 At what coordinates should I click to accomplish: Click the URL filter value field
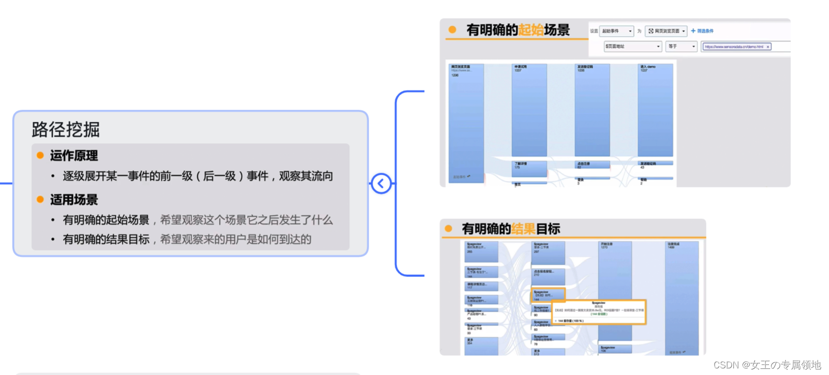[746, 46]
